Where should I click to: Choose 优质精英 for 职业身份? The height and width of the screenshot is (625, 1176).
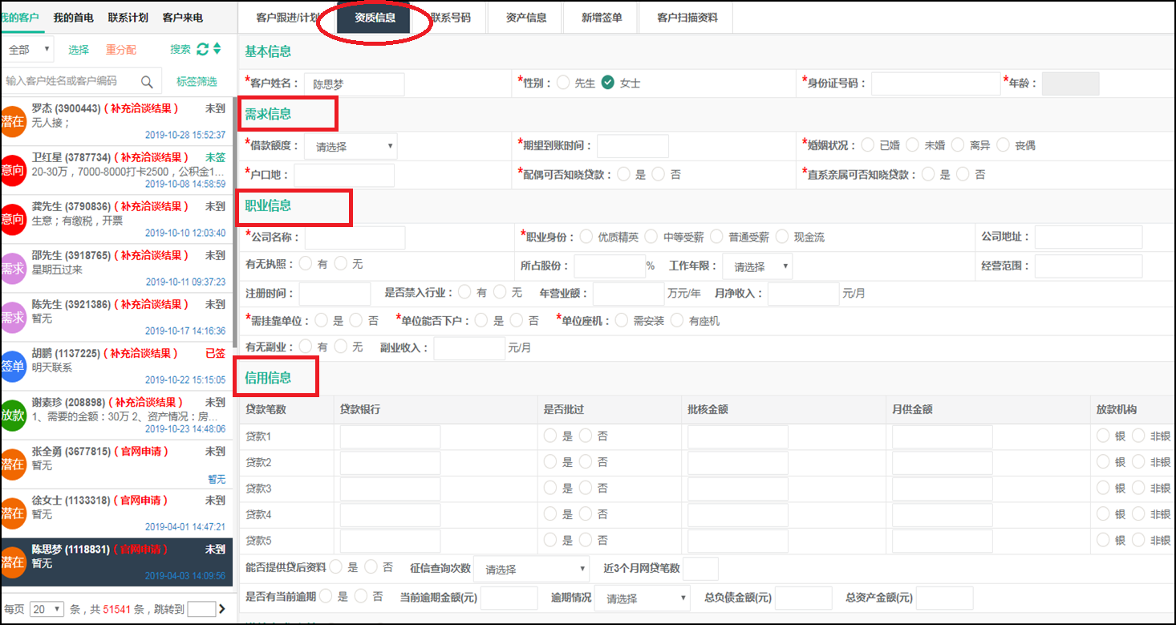pyautogui.click(x=586, y=237)
